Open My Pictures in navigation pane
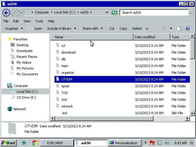196x147 pixels. click(25, 68)
